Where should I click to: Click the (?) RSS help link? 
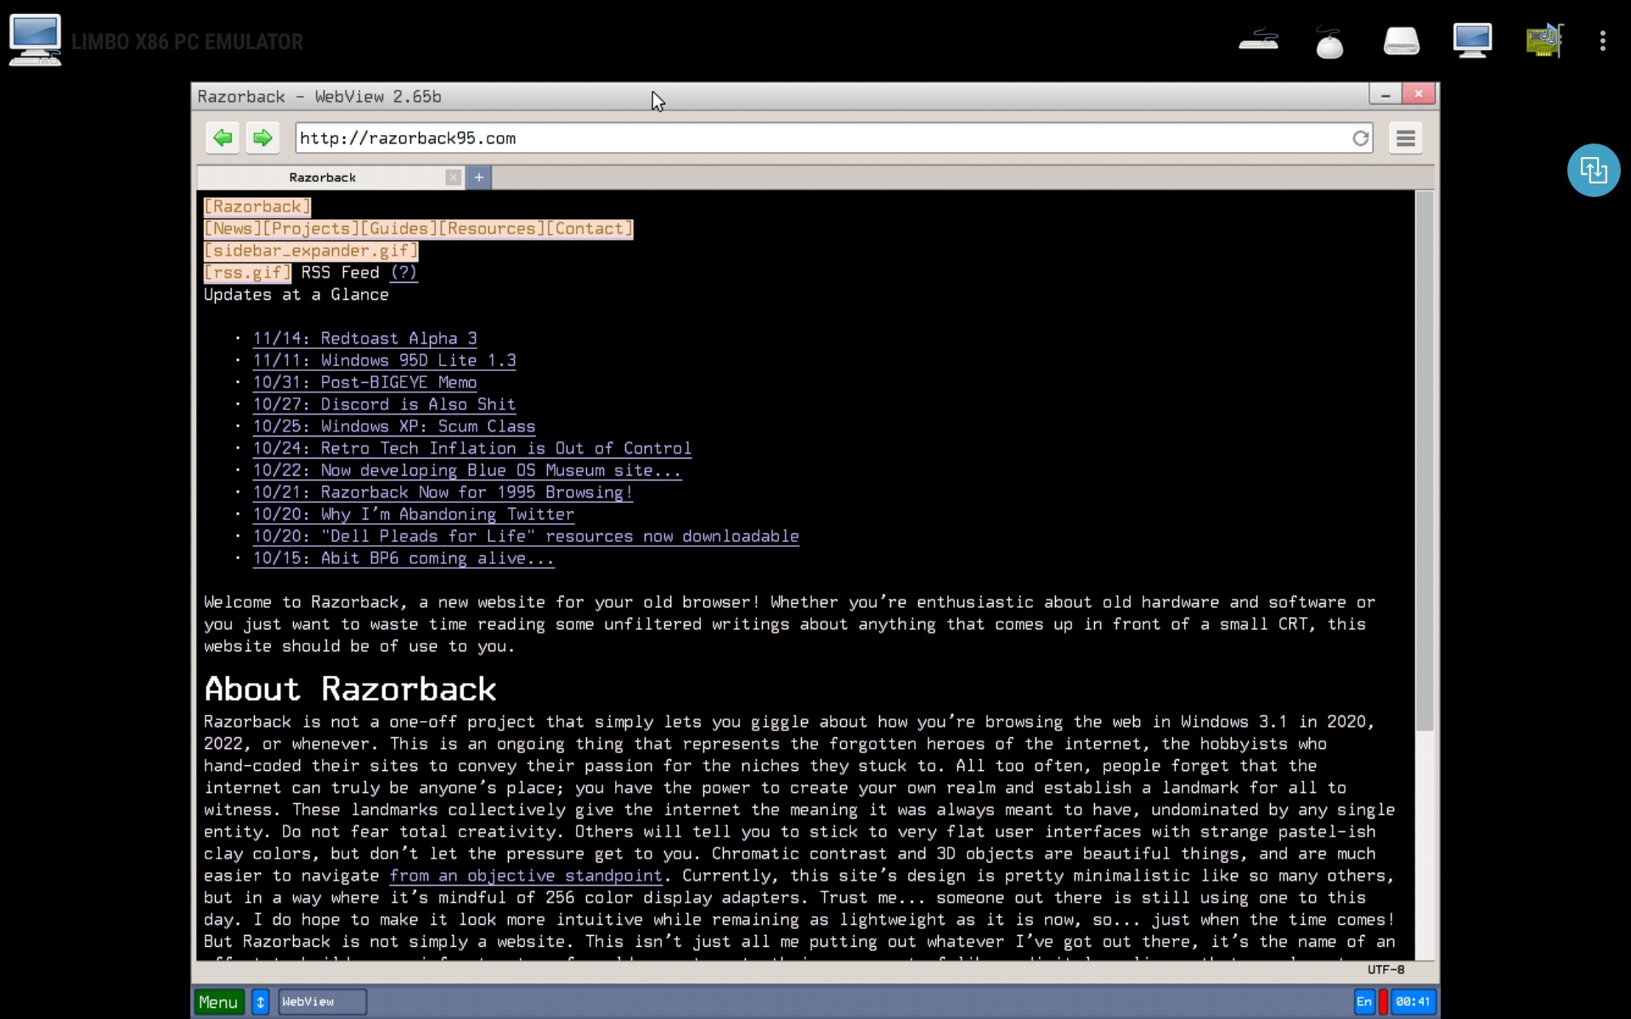click(x=404, y=273)
